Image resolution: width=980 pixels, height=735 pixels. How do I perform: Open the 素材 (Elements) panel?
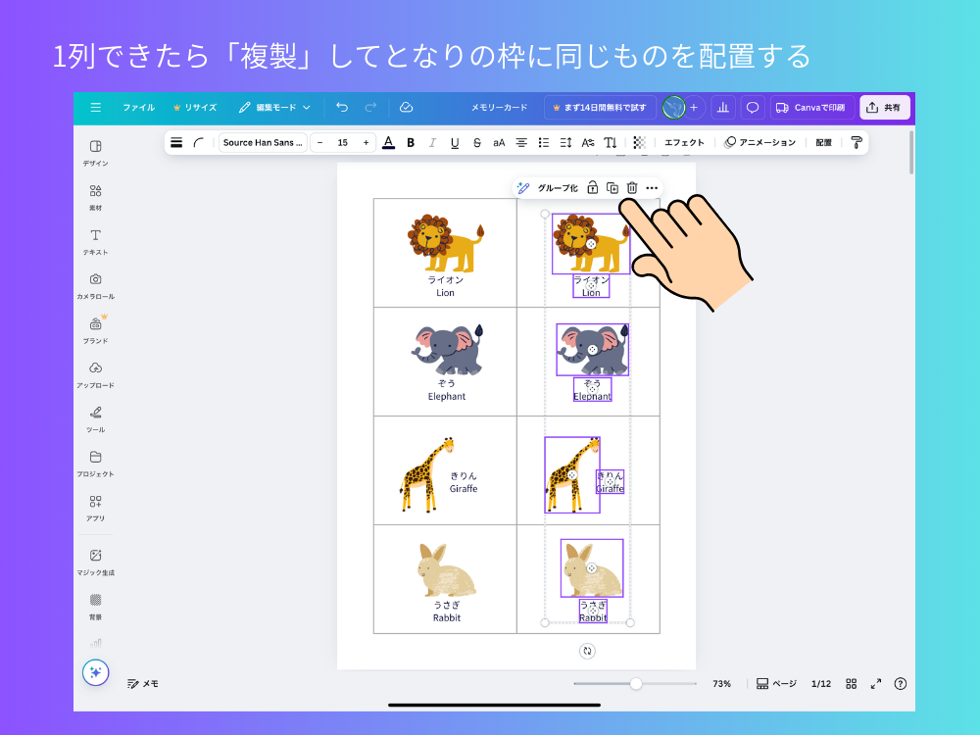93,196
